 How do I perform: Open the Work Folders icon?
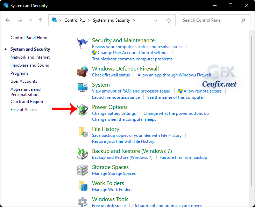(x=83, y=186)
